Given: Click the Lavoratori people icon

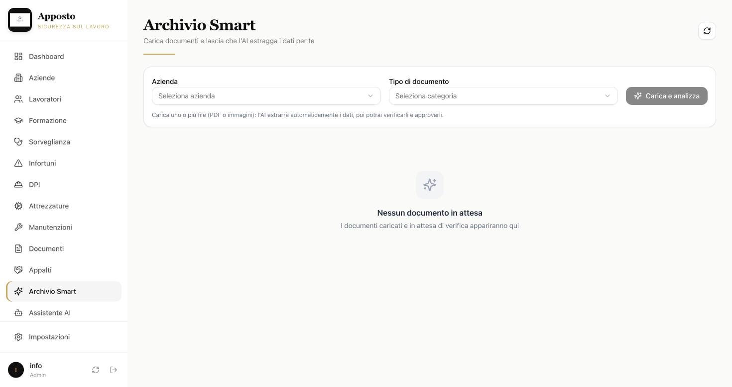Looking at the screenshot, I should [x=18, y=99].
